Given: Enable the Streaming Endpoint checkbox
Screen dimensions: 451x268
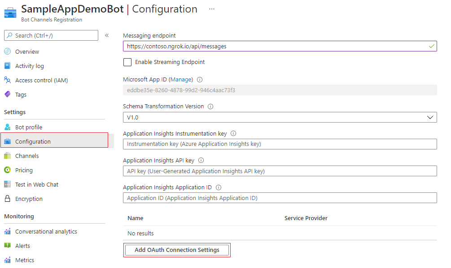Looking at the screenshot, I should coord(127,62).
